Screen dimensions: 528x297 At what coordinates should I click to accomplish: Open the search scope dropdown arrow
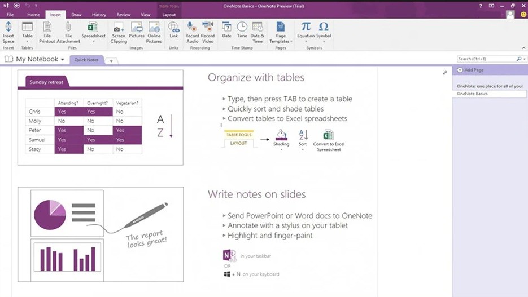coord(524,59)
